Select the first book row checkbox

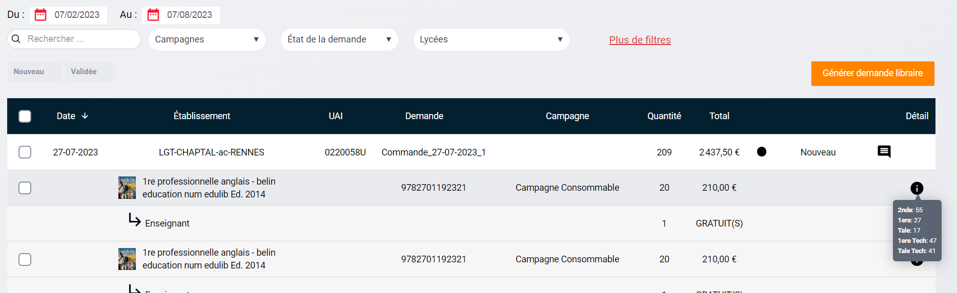tap(25, 188)
